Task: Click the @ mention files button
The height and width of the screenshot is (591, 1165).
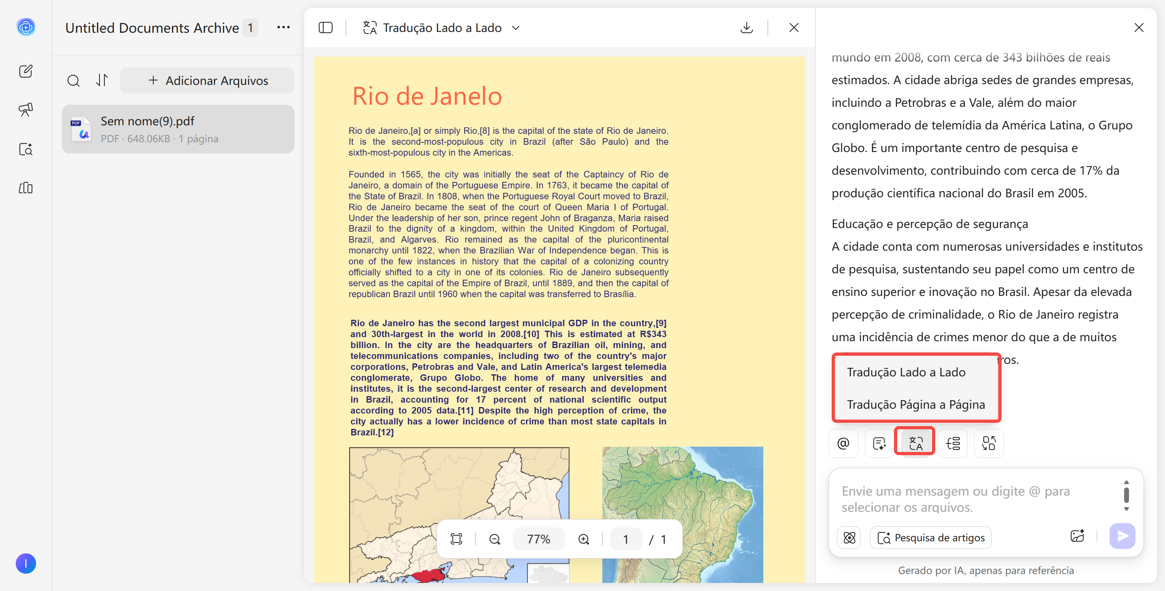Action: coord(843,443)
